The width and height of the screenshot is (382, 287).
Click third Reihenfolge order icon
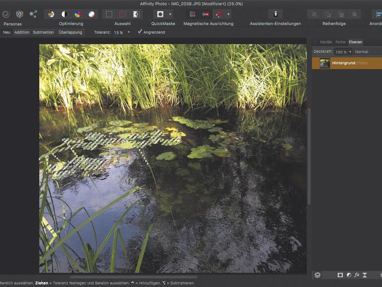pyautogui.click(x=341, y=14)
